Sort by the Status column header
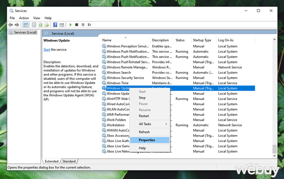Image resolution: width=284 pixels, height=179 pixels. tap(182, 40)
